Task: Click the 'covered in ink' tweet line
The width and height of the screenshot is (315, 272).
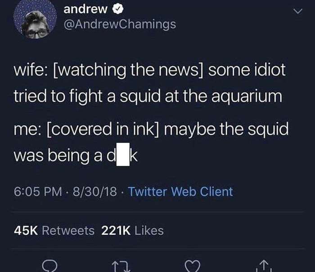Action: 151,129
